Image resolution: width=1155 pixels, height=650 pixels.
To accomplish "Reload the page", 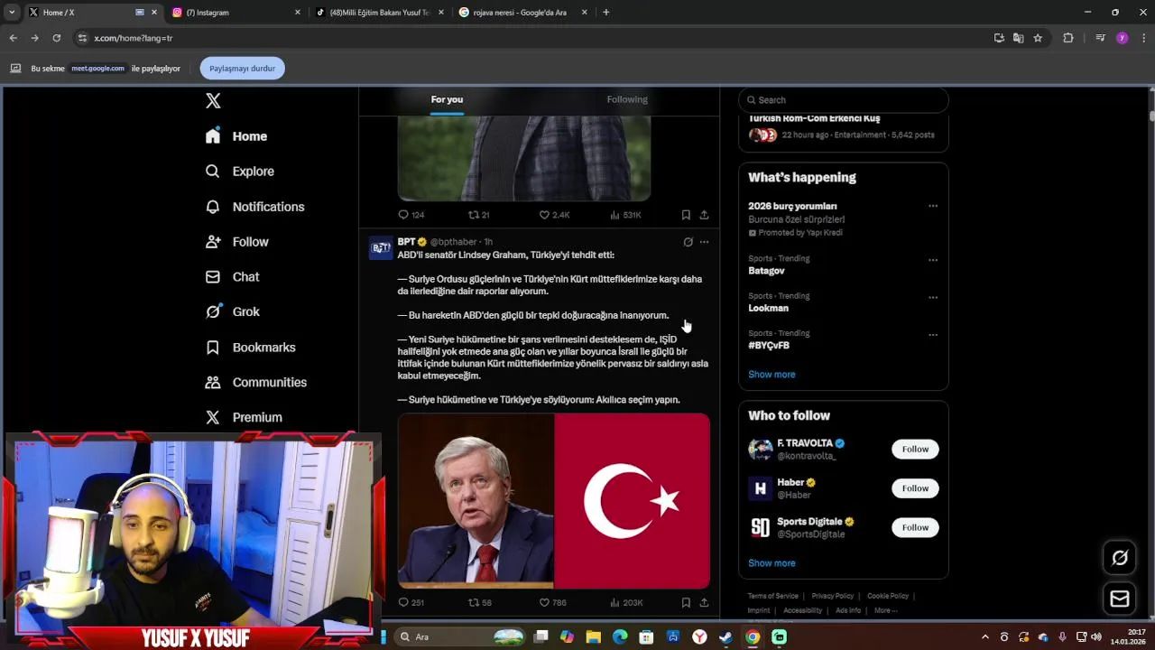I will (56, 38).
